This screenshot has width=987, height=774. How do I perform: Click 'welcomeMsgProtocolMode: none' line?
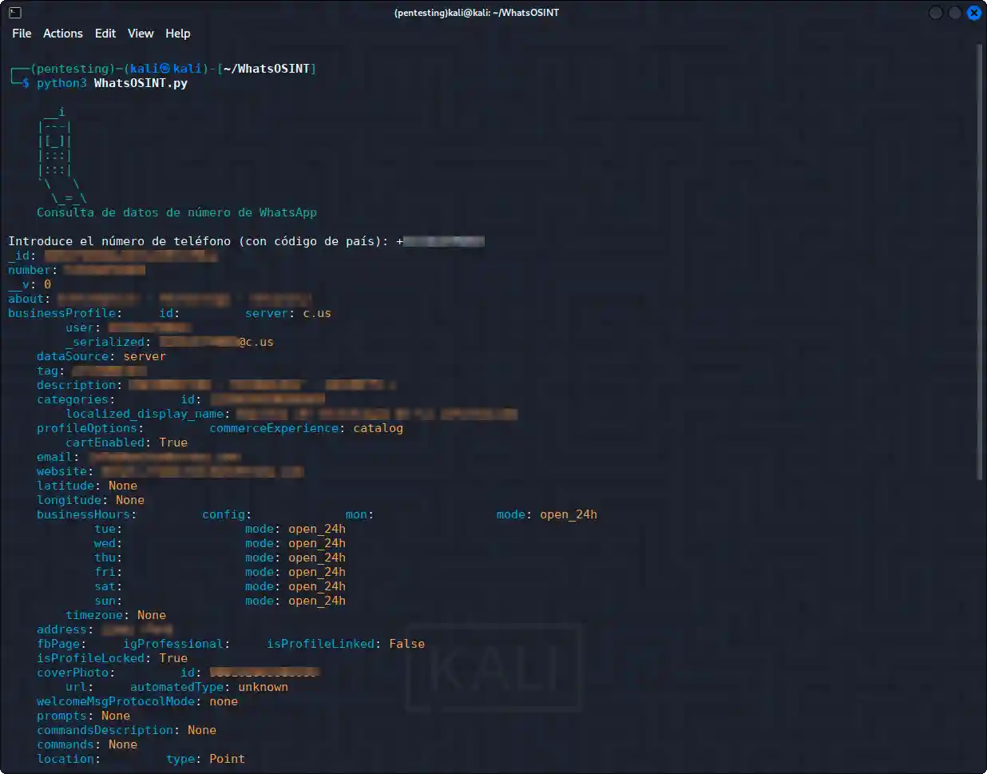pos(137,701)
